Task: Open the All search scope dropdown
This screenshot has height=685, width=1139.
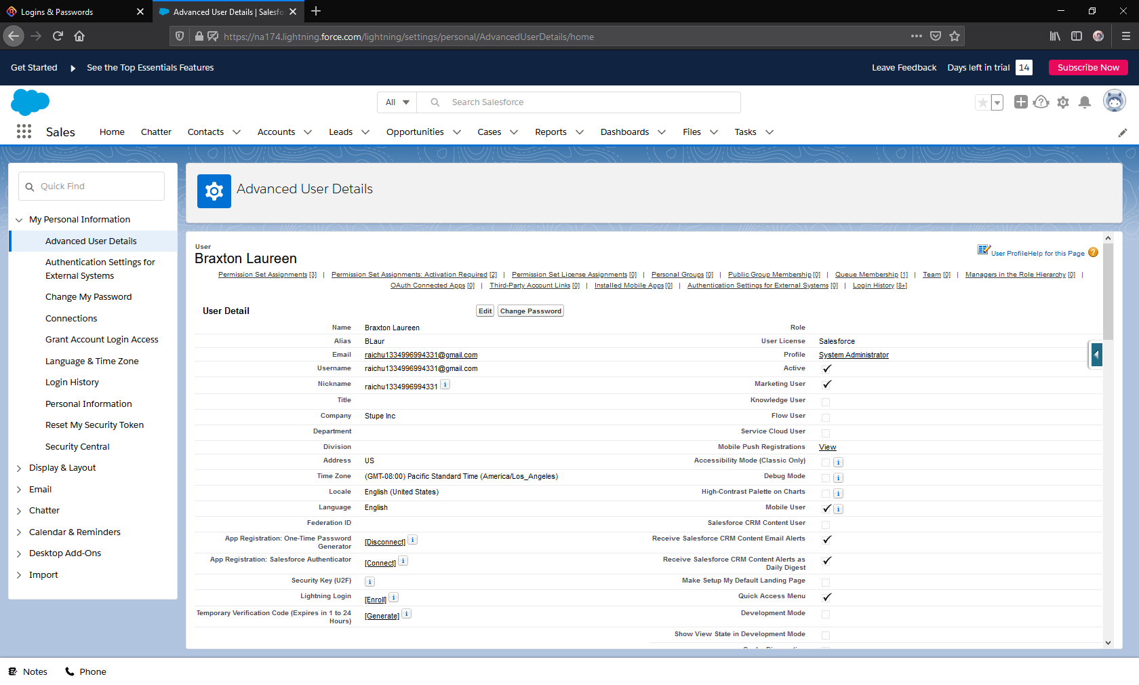Action: click(x=397, y=102)
